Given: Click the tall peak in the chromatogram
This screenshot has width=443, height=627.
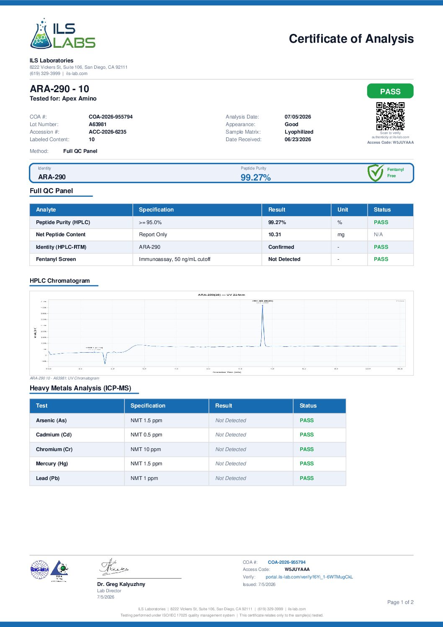Looking at the screenshot, I should (263, 325).
